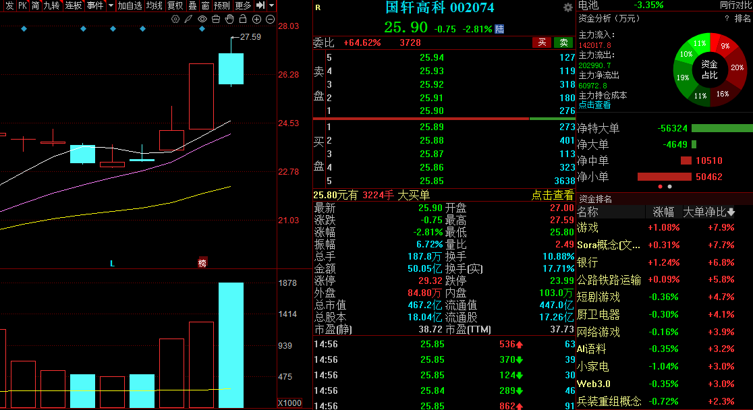This screenshot has height=410, width=753.
Task: Open the 九转 indicator
Action: point(51,5)
